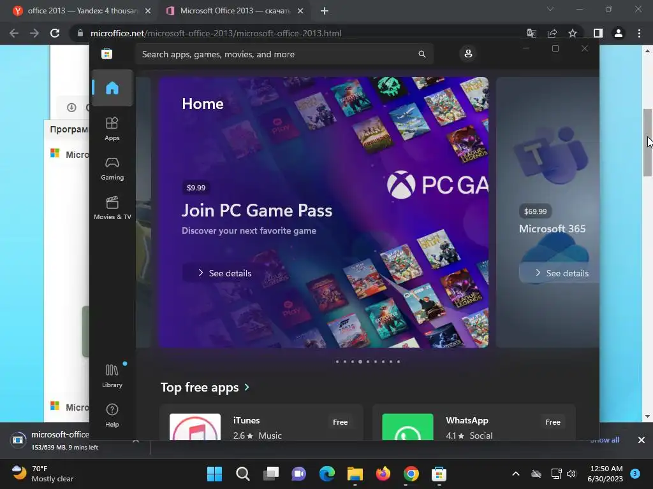Open the notification count badge

pos(635,473)
